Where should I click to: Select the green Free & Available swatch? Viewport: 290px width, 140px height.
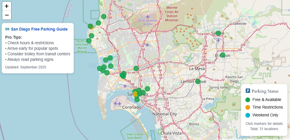click(x=248, y=100)
